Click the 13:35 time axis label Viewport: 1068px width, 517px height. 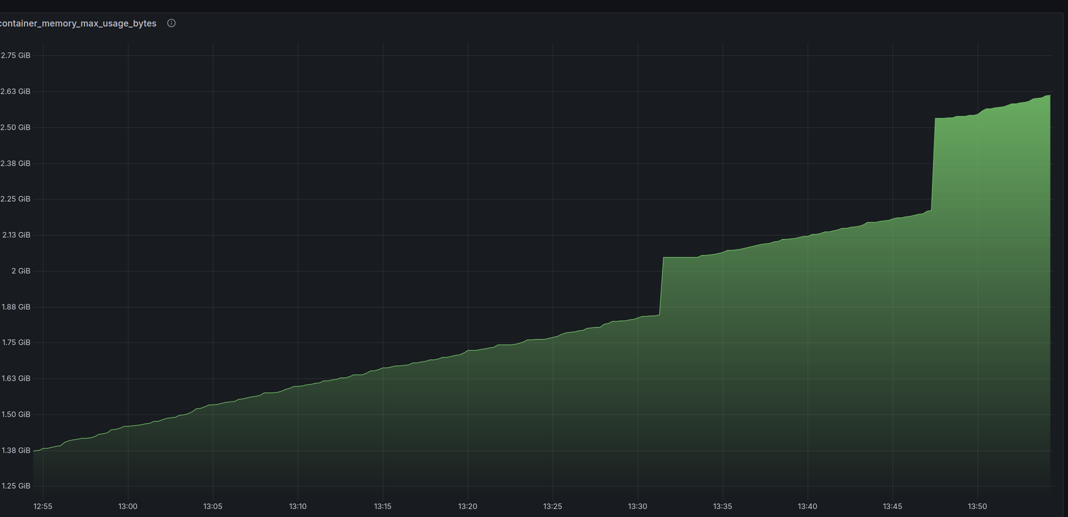pos(723,506)
